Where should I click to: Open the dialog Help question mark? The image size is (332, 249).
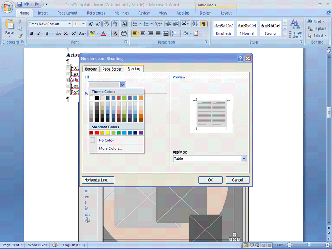coord(240,59)
